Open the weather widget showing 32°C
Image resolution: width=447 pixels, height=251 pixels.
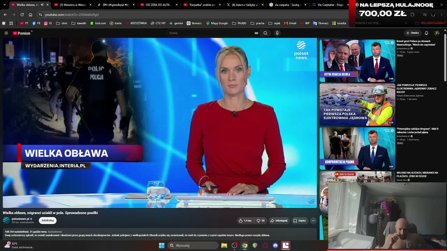[x=19, y=245]
